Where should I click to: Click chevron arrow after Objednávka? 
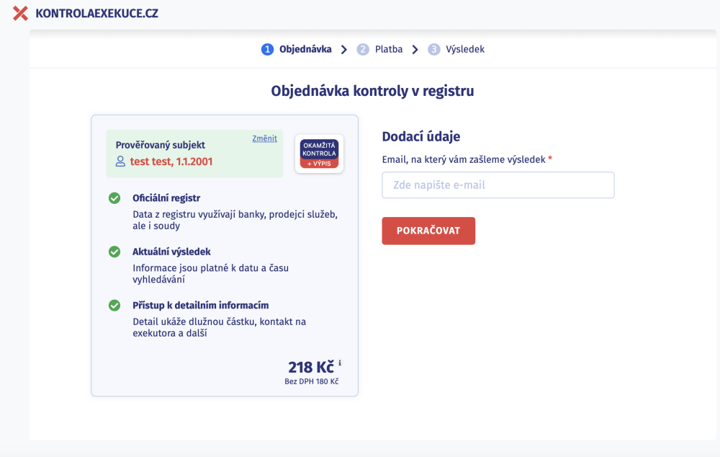(344, 50)
